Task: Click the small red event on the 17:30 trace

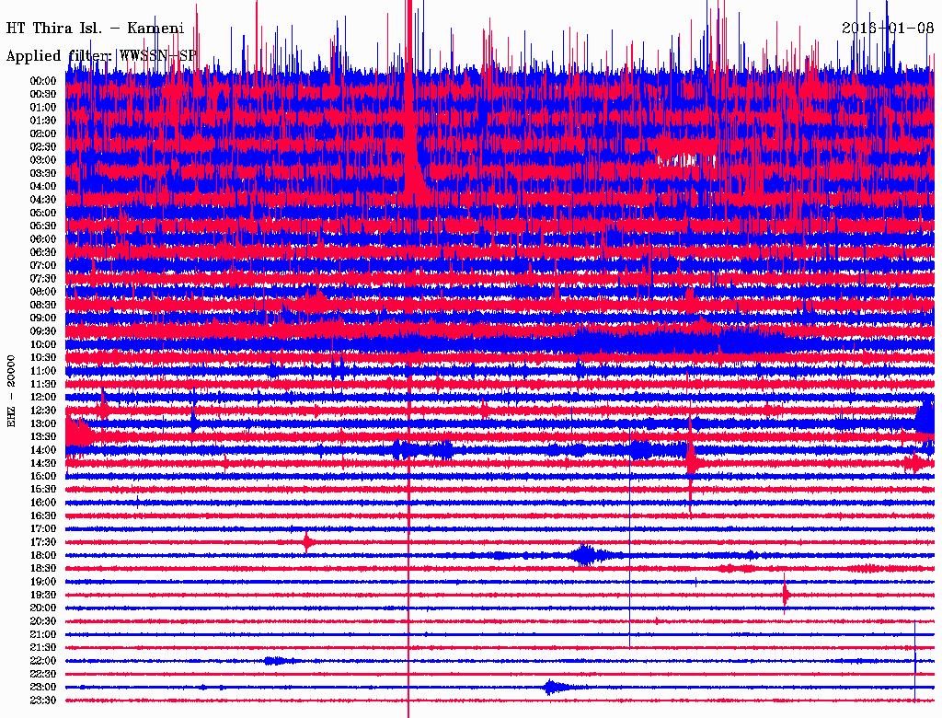Action: coord(307,541)
